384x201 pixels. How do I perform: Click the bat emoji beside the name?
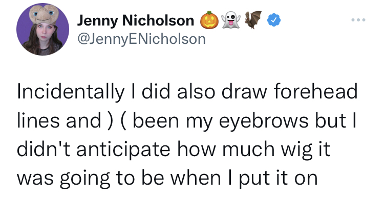[253, 19]
